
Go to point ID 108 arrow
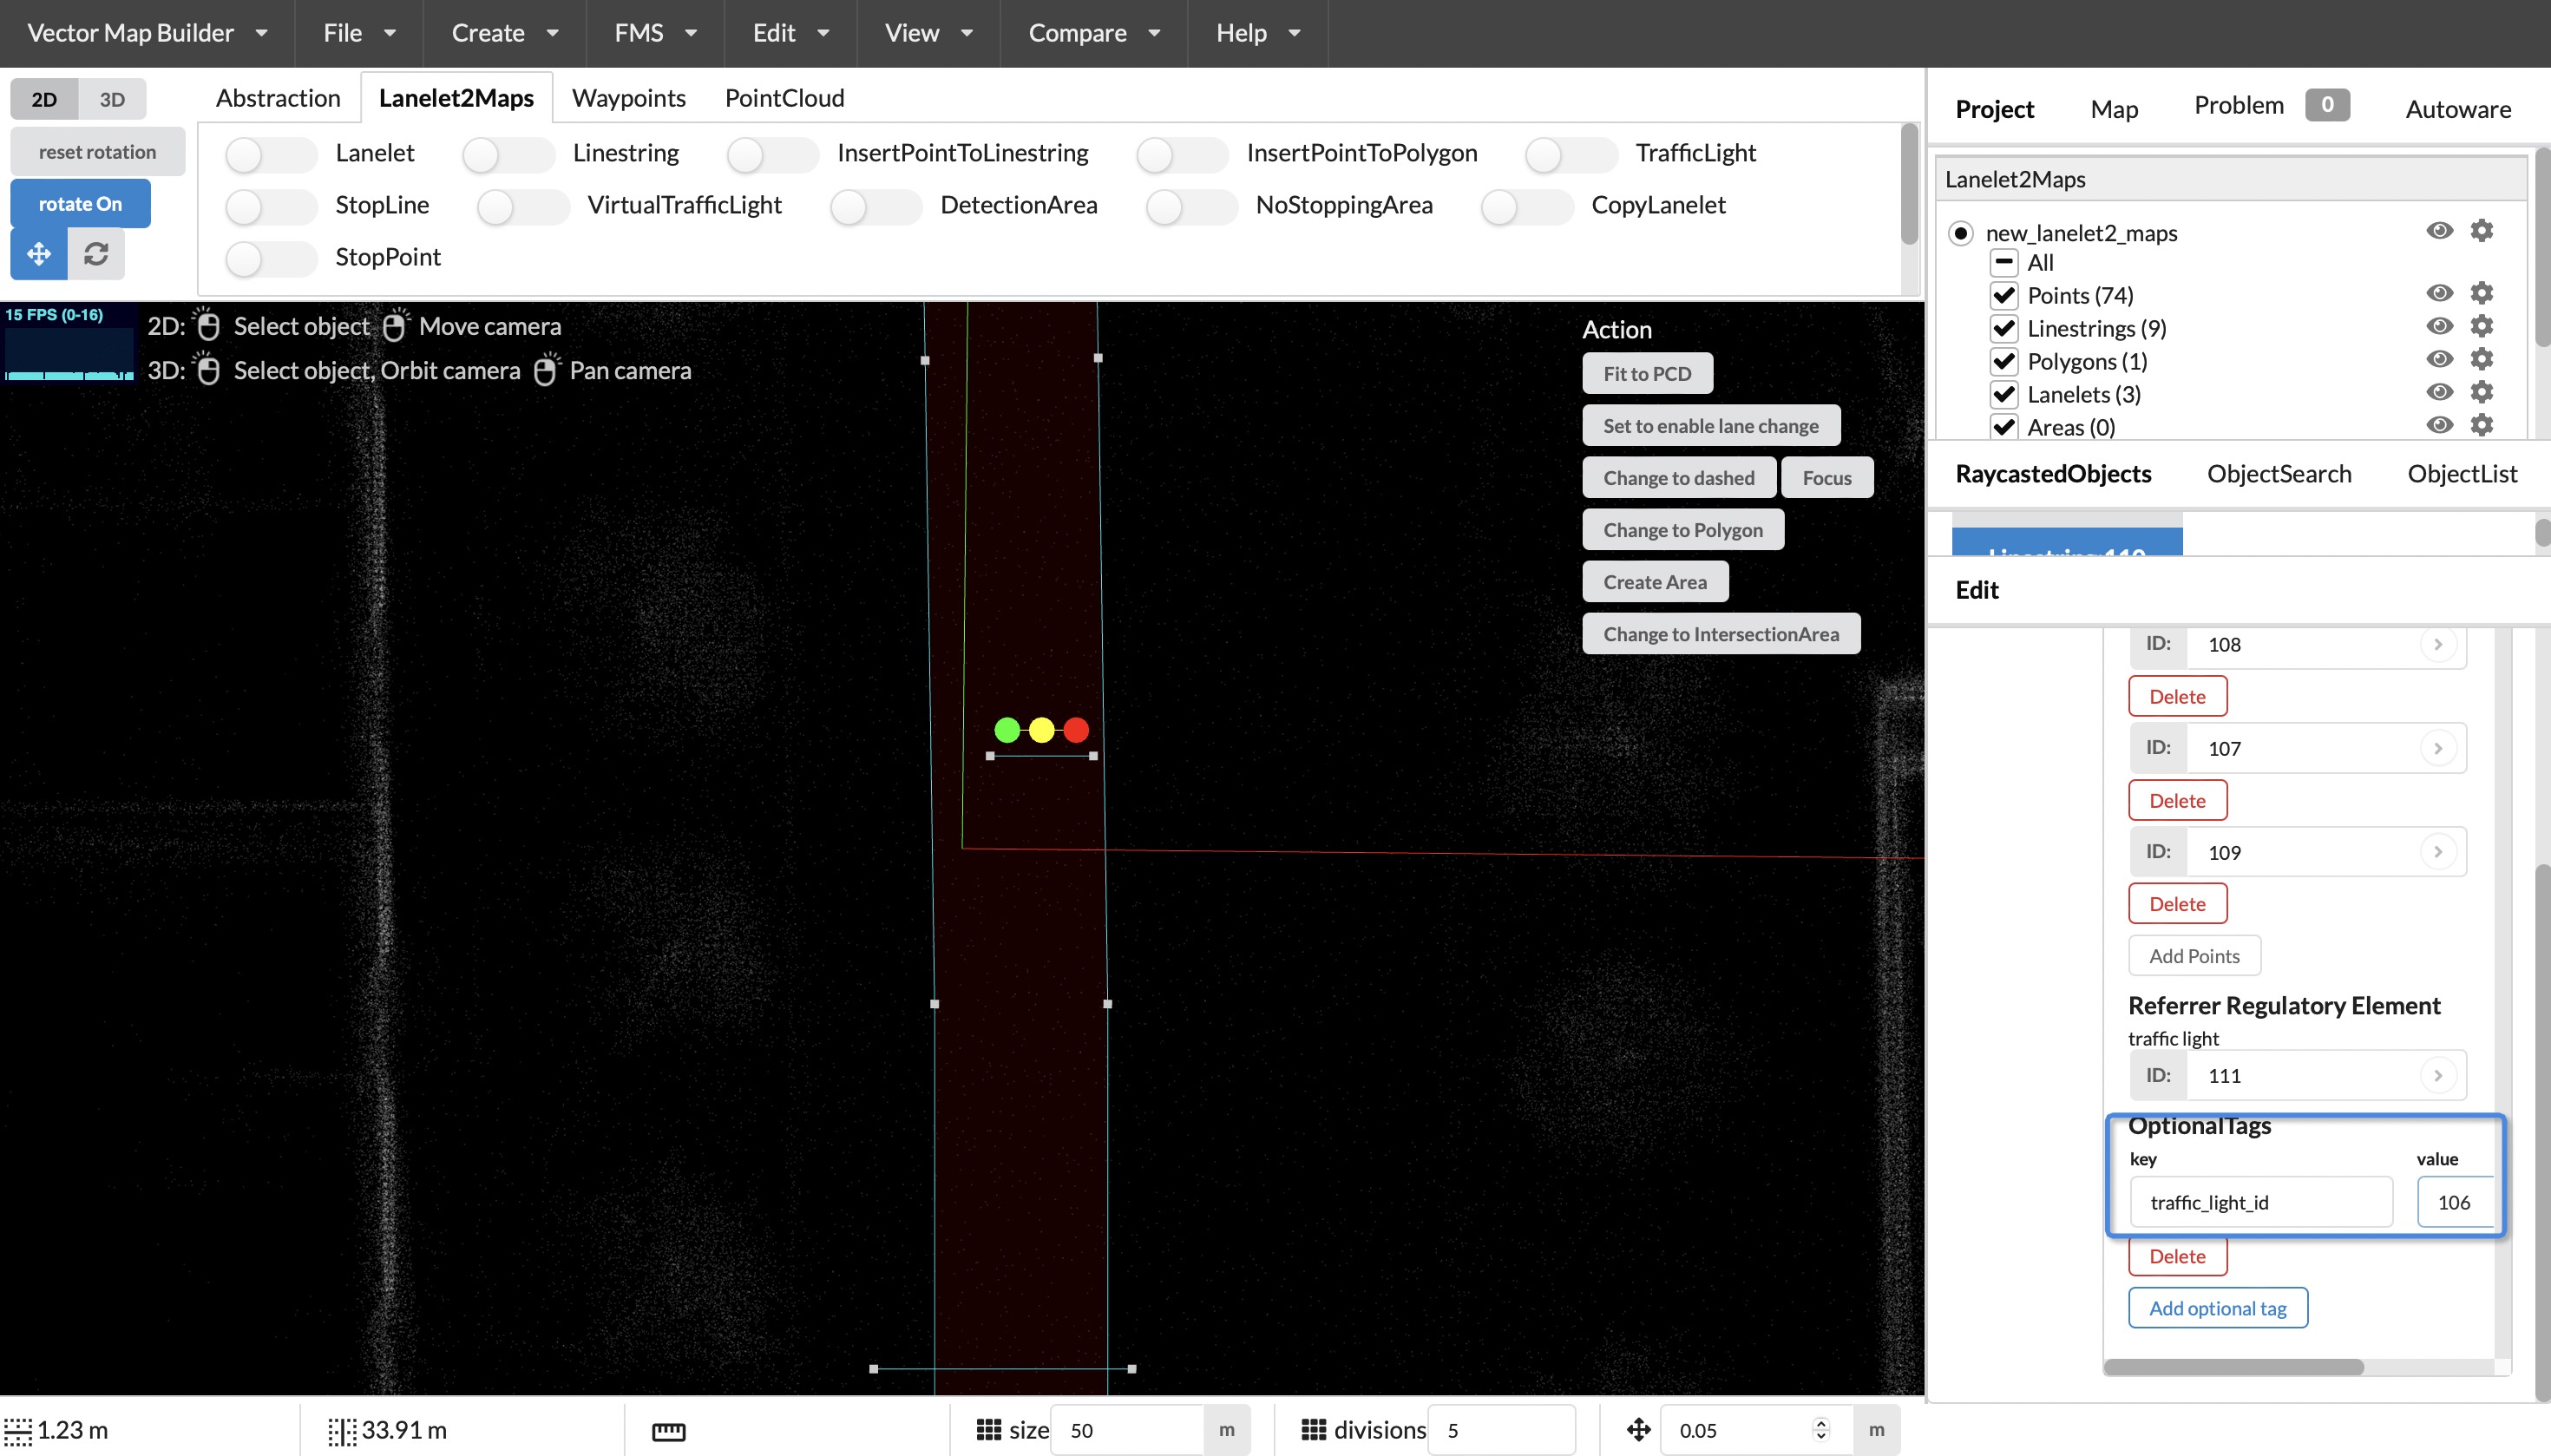pos(2437,644)
